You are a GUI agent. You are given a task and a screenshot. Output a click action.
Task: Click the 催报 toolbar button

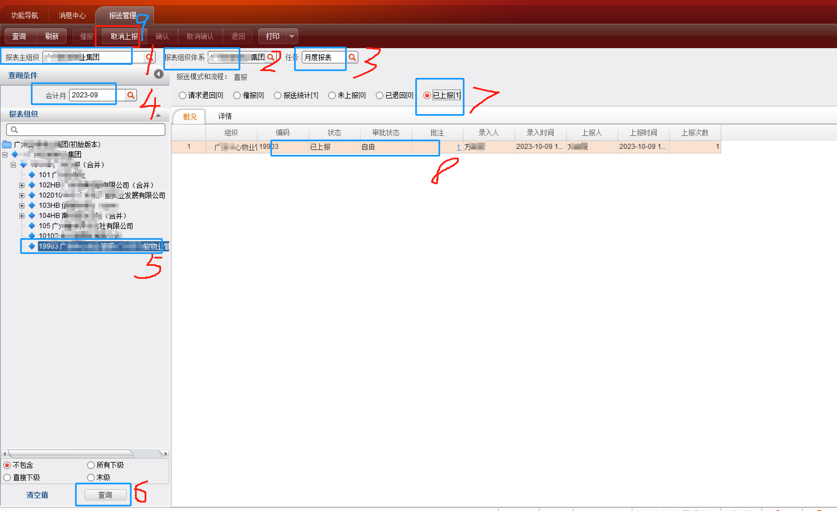pos(86,36)
